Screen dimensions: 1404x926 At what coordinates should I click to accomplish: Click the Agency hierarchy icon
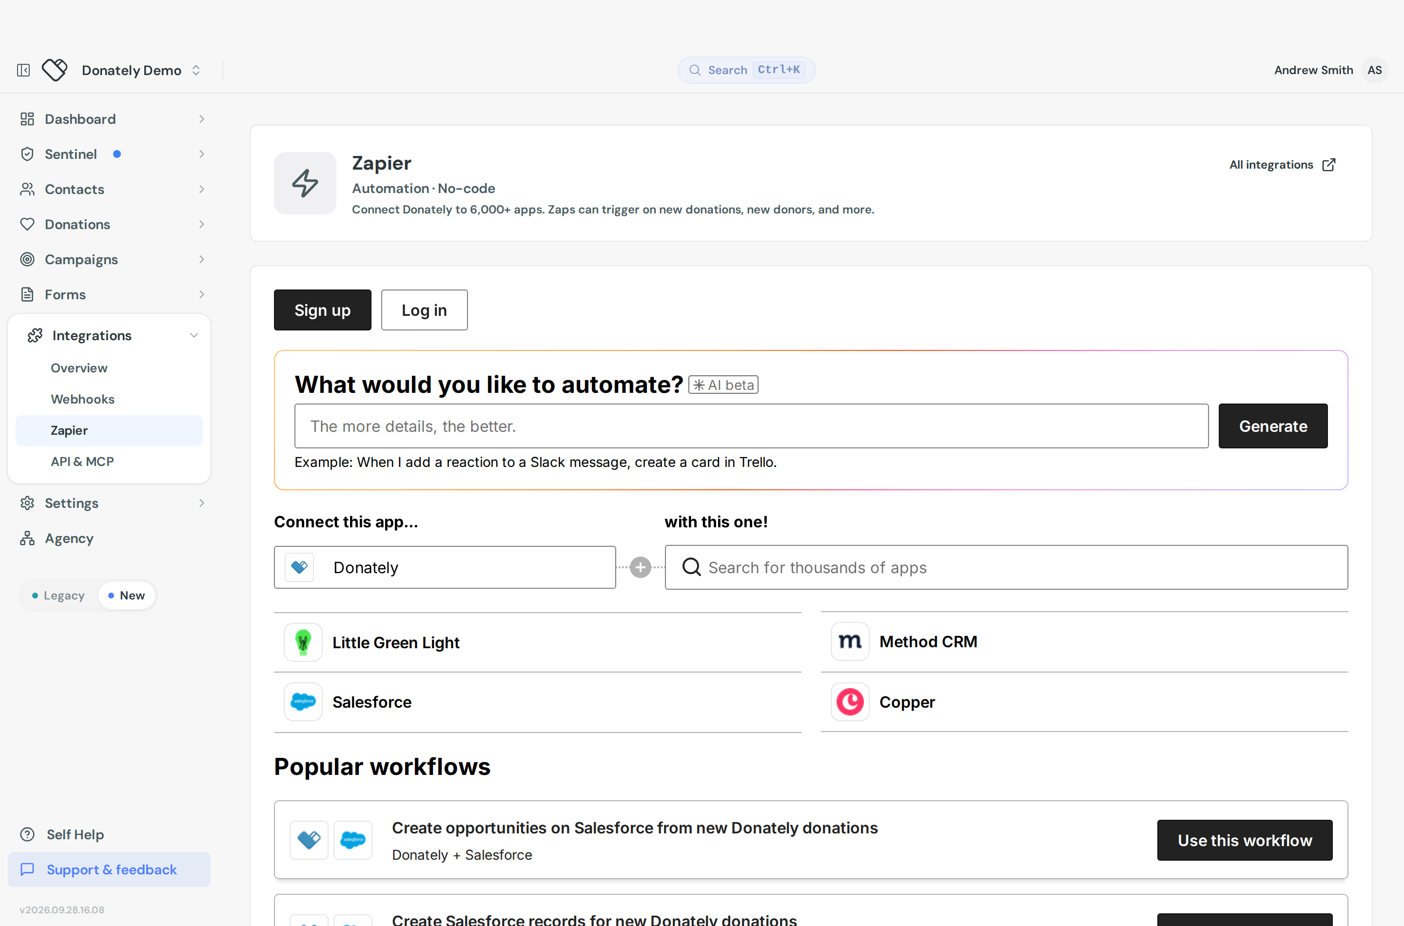[27, 538]
